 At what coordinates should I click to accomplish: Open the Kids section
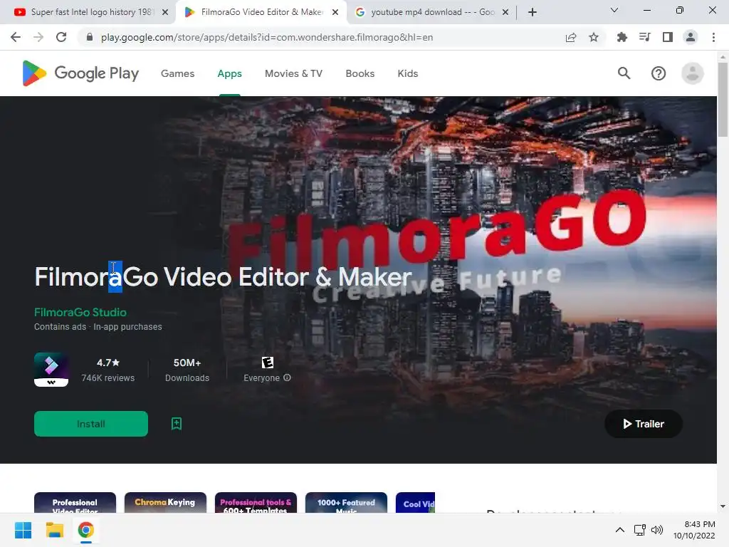[408, 73]
